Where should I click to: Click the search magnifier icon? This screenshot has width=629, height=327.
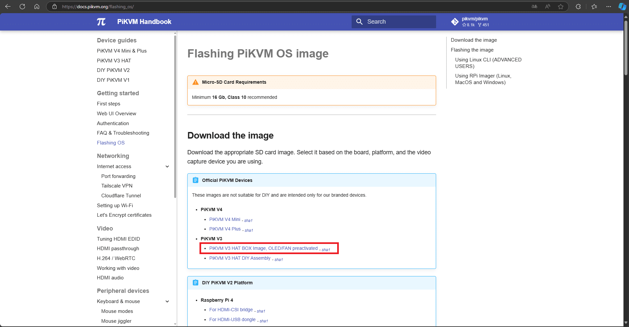coord(360,22)
